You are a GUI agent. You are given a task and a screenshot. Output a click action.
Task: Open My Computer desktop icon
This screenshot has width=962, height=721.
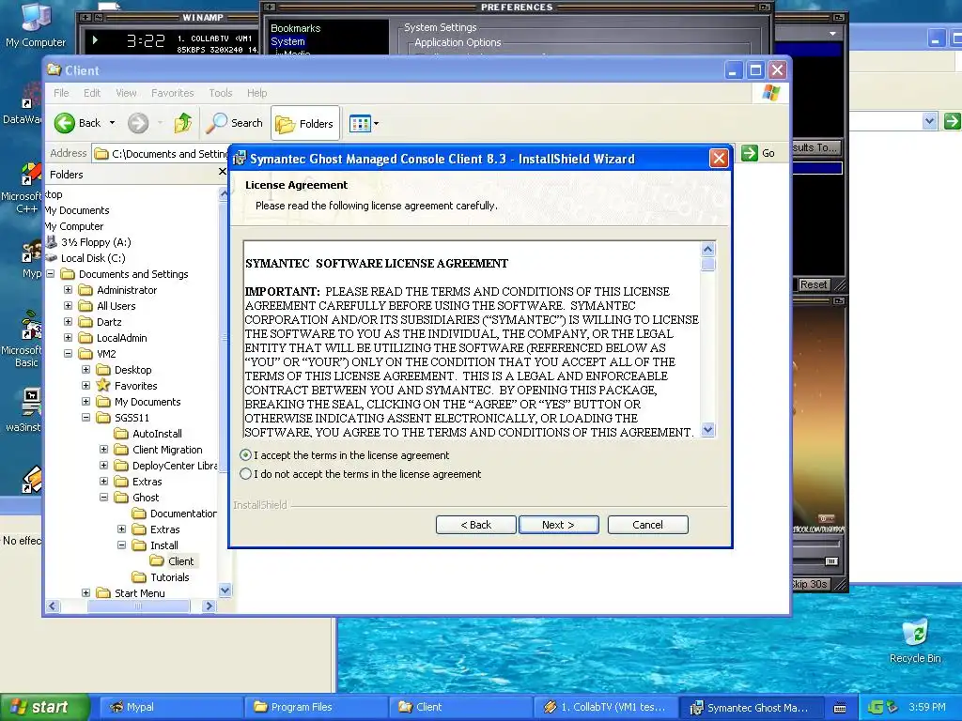coord(36,24)
